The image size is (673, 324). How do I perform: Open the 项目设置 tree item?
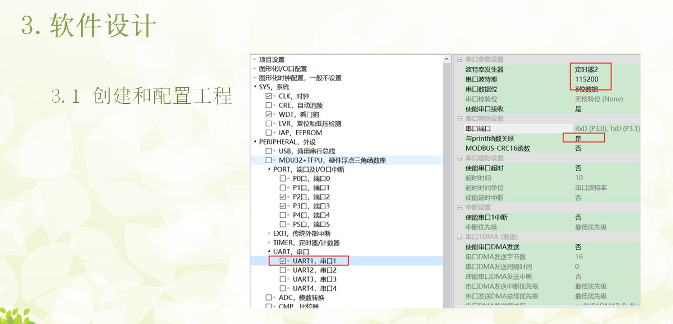pos(272,60)
